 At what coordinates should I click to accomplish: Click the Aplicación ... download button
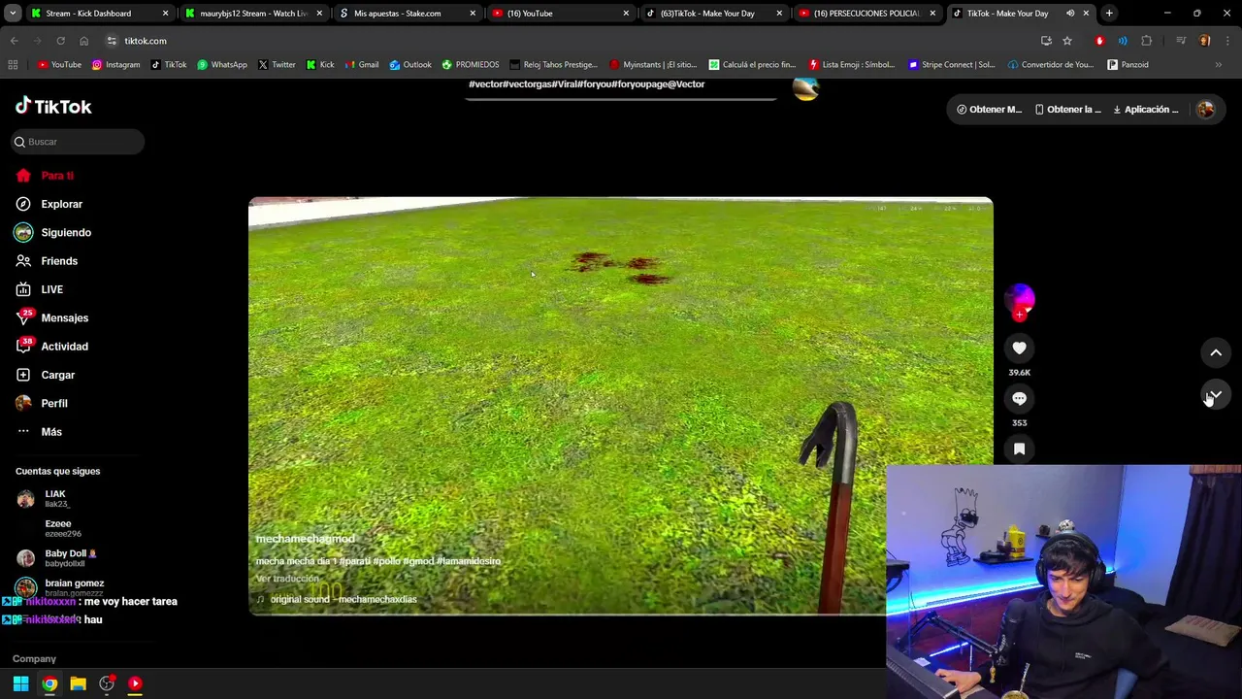pyautogui.click(x=1145, y=110)
